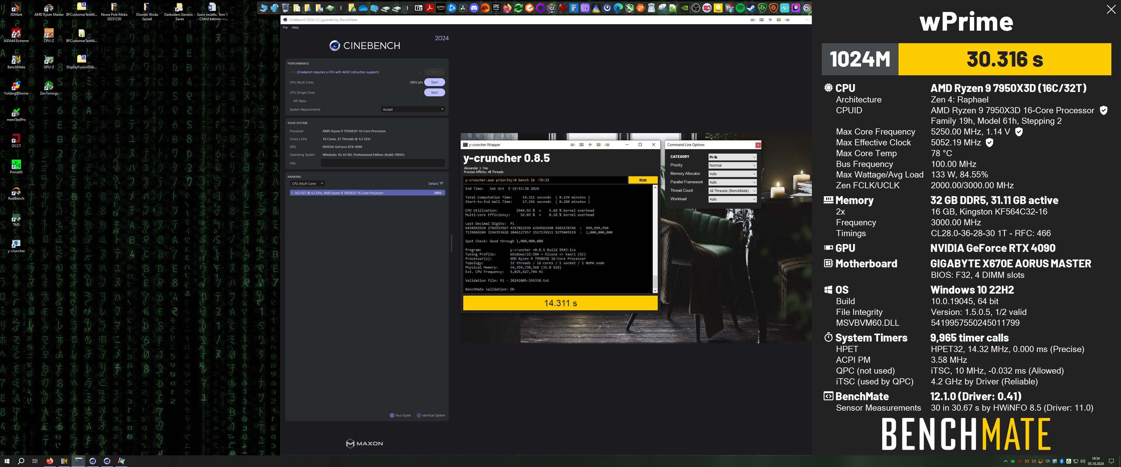Start the CPU (Single Core) test
Image resolution: width=1121 pixels, height=467 pixels.
tap(434, 92)
